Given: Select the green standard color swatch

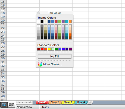Looking at the screenshot, I should [x=56, y=49].
